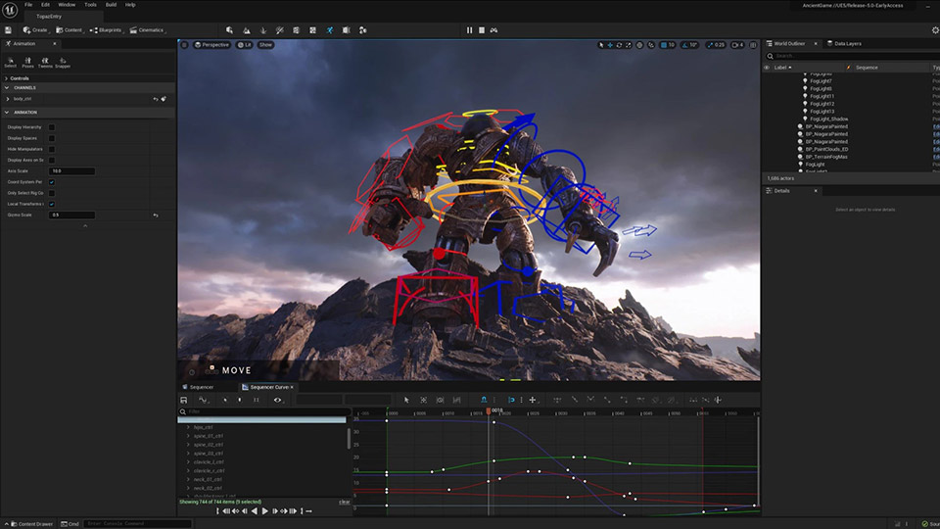Open the Tools menu
This screenshot has height=529, width=940.
90,5
